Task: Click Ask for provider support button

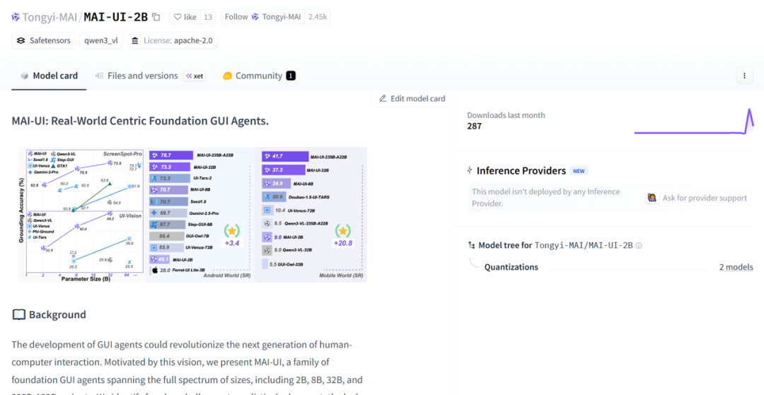Action: [x=698, y=198]
